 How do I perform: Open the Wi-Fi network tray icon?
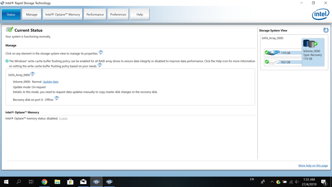click(291, 182)
